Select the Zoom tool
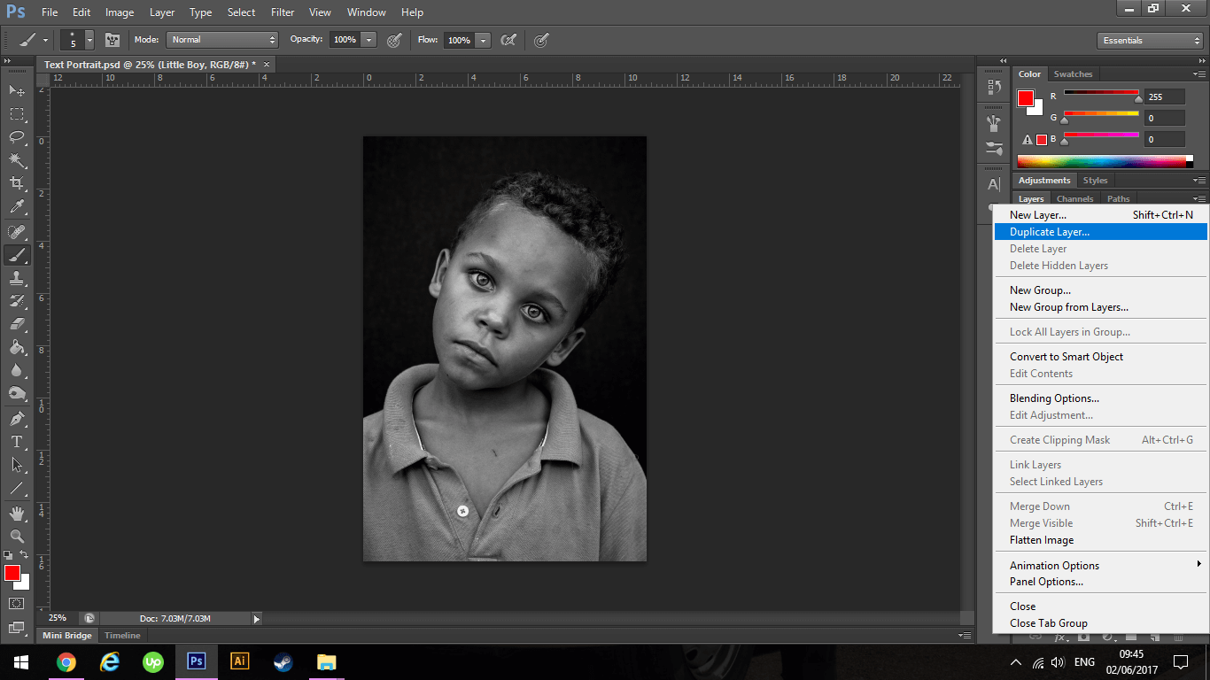This screenshot has width=1210, height=680. (17, 537)
